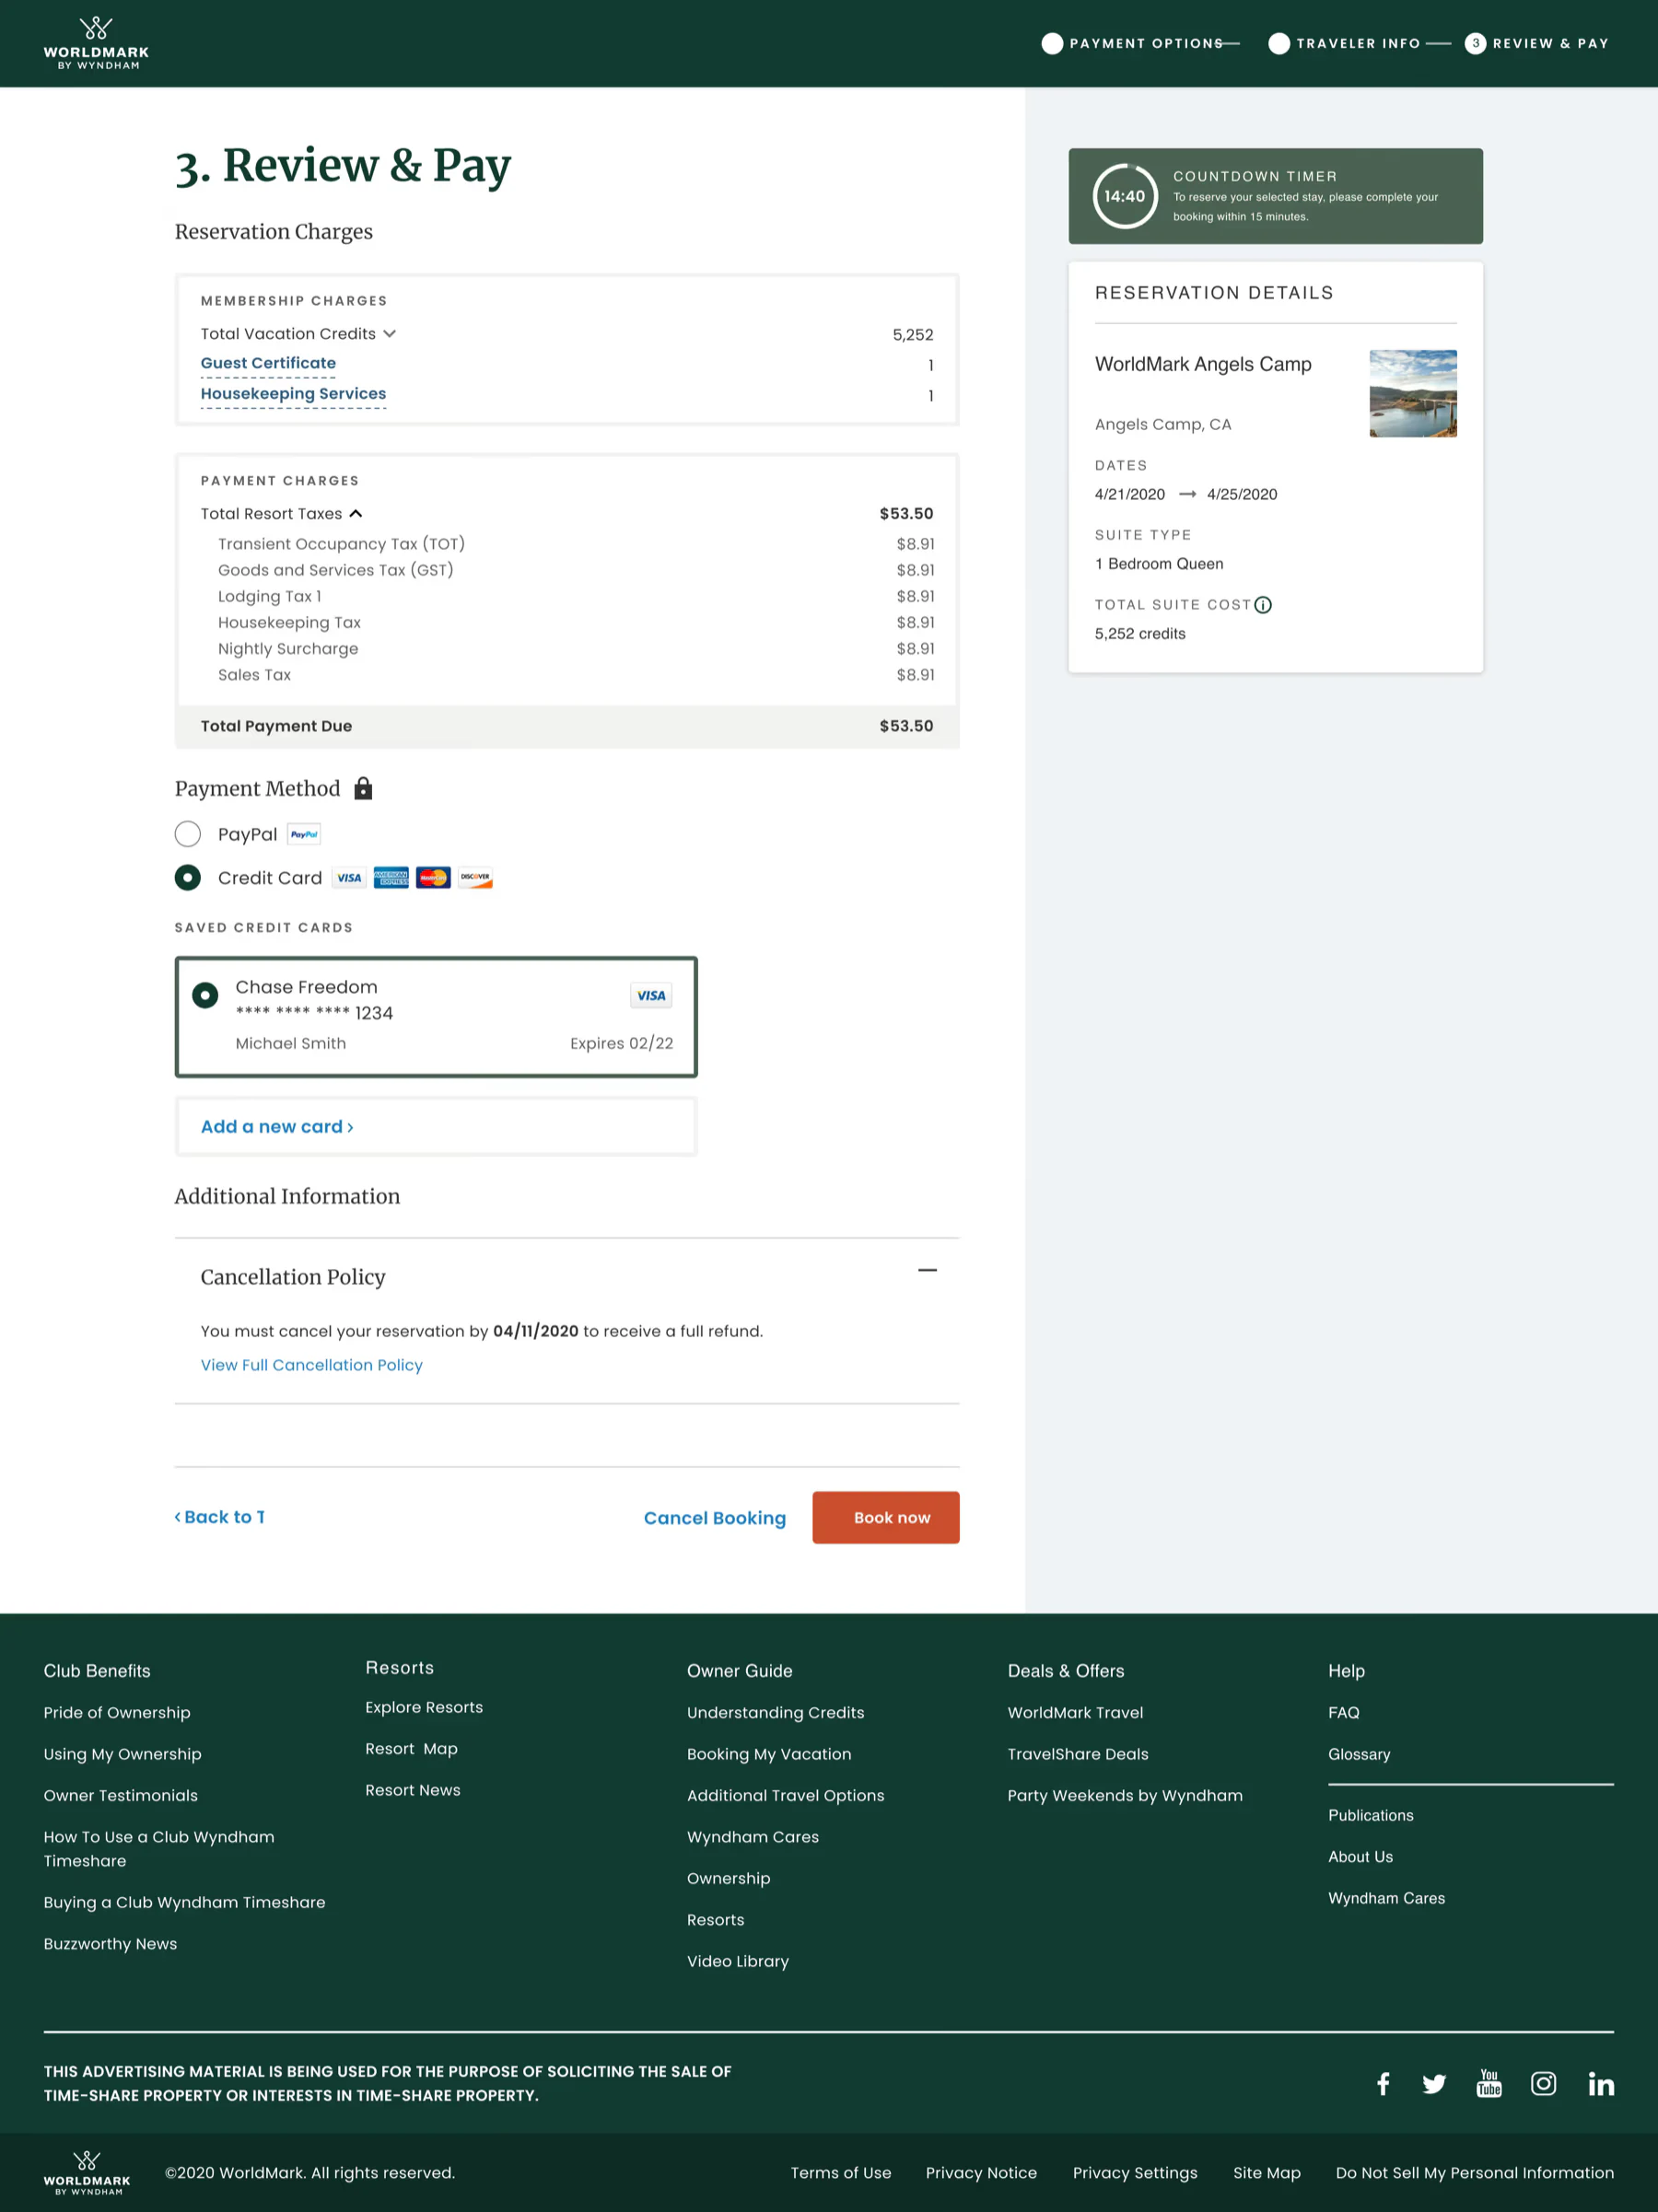Click the Book now button

886,1518
